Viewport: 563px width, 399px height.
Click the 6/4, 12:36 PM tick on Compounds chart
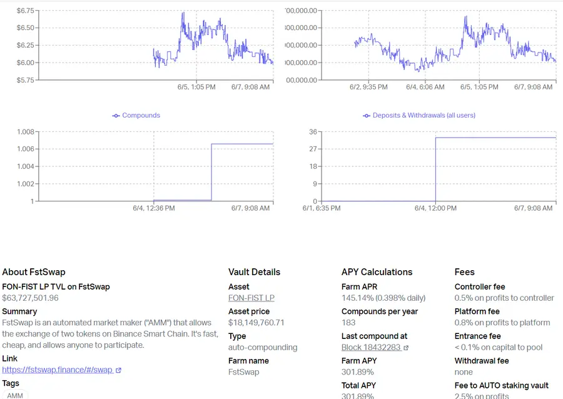click(x=154, y=208)
